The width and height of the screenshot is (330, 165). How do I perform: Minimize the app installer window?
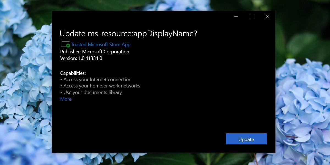tap(236, 16)
